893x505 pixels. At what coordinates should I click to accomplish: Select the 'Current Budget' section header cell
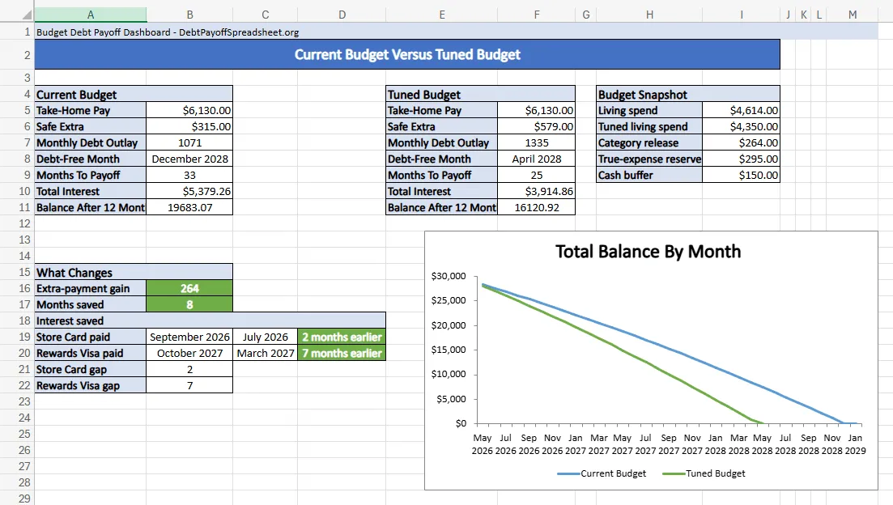(x=134, y=95)
